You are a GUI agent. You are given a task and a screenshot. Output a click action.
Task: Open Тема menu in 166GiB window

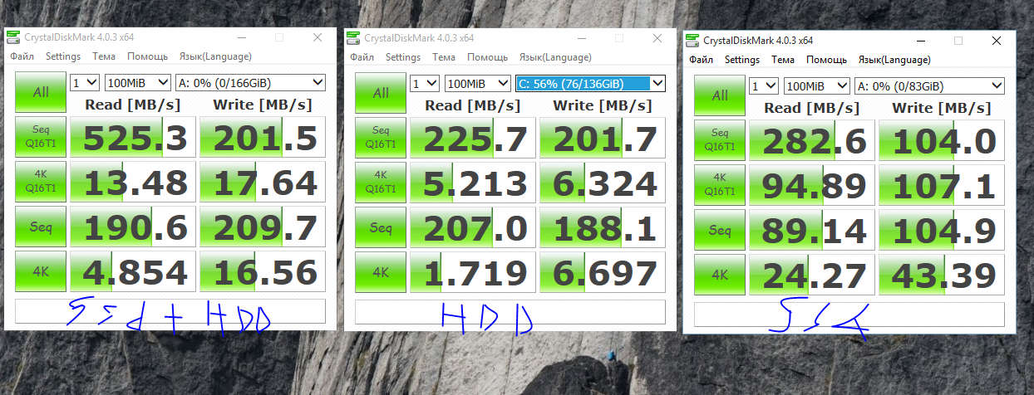[104, 56]
